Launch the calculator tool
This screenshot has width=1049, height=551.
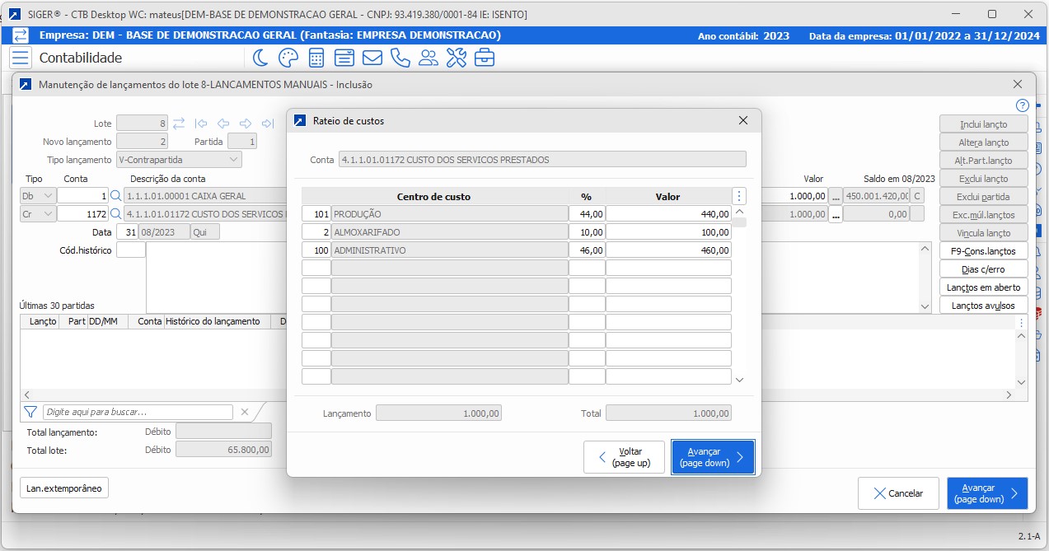point(316,58)
